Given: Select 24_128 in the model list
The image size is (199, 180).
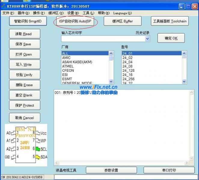Looking at the screenshot, I should [x=128, y=70].
